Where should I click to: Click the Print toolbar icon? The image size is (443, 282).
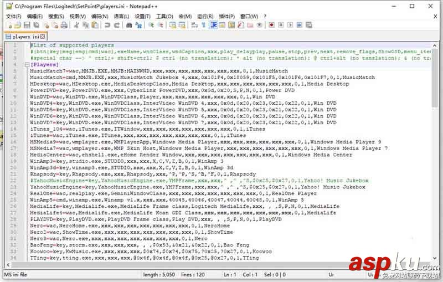64,25
